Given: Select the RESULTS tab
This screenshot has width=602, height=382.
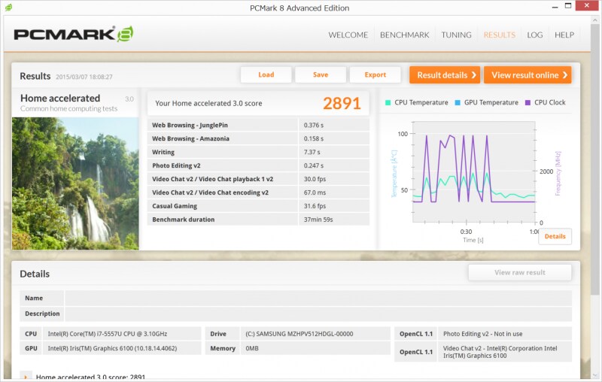Looking at the screenshot, I should pos(499,35).
